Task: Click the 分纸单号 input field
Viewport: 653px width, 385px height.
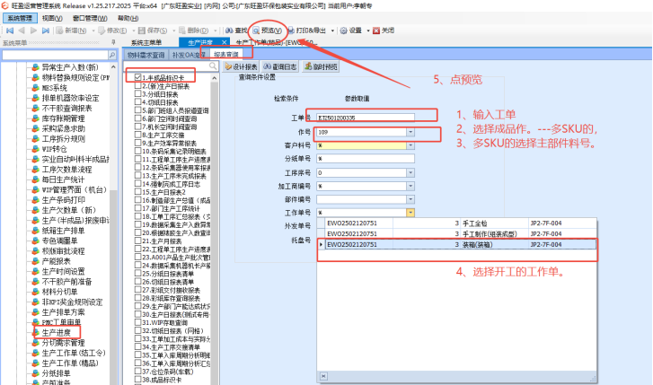Action: [x=366, y=159]
